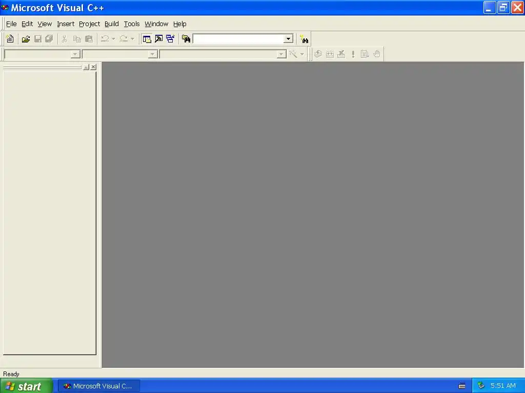Click the Insert Breakpoint hand icon
This screenshot has height=393, width=525.
click(377, 54)
